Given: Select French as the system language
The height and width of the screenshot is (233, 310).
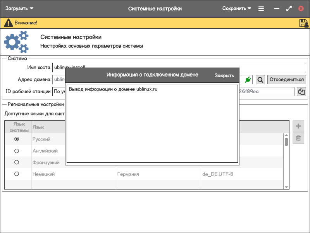Looking at the screenshot, I should 17,162.
